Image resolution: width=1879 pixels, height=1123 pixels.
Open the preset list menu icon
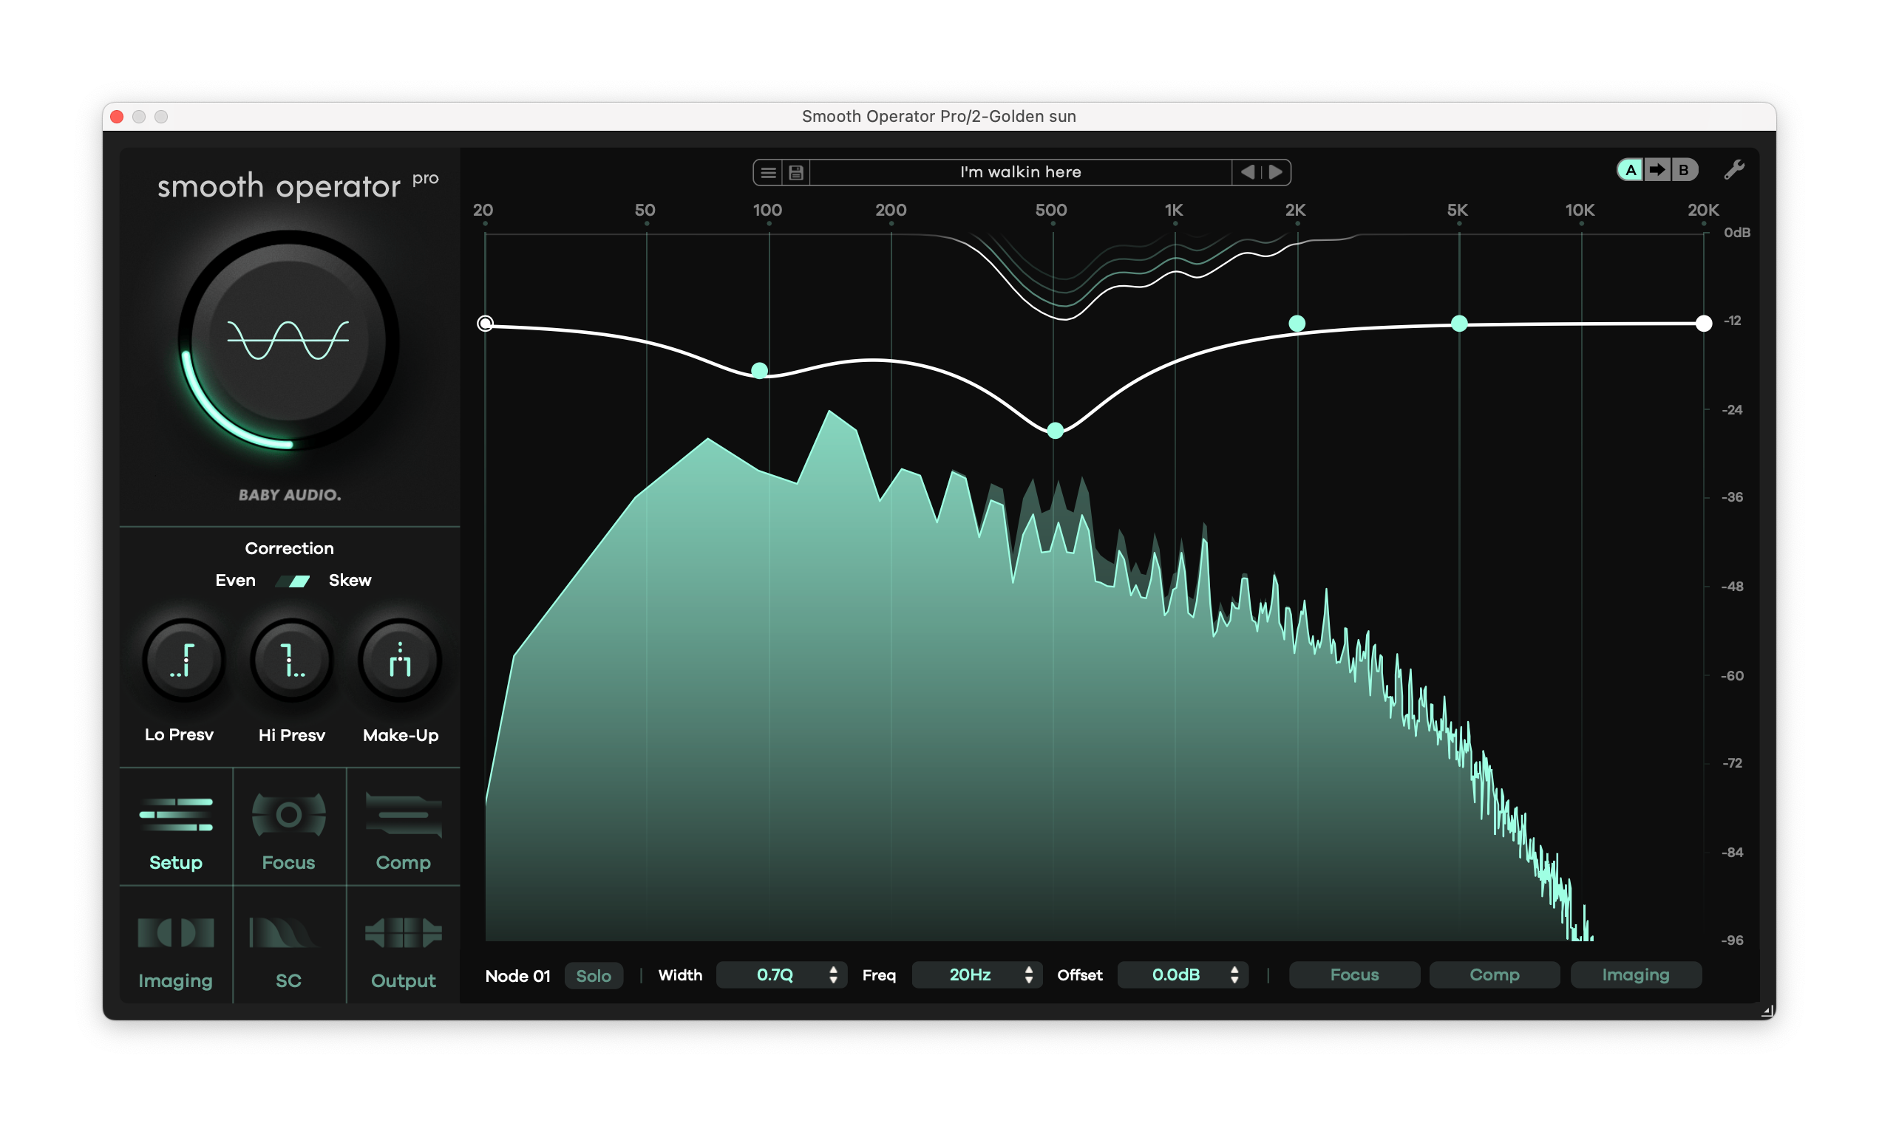pyautogui.click(x=768, y=173)
